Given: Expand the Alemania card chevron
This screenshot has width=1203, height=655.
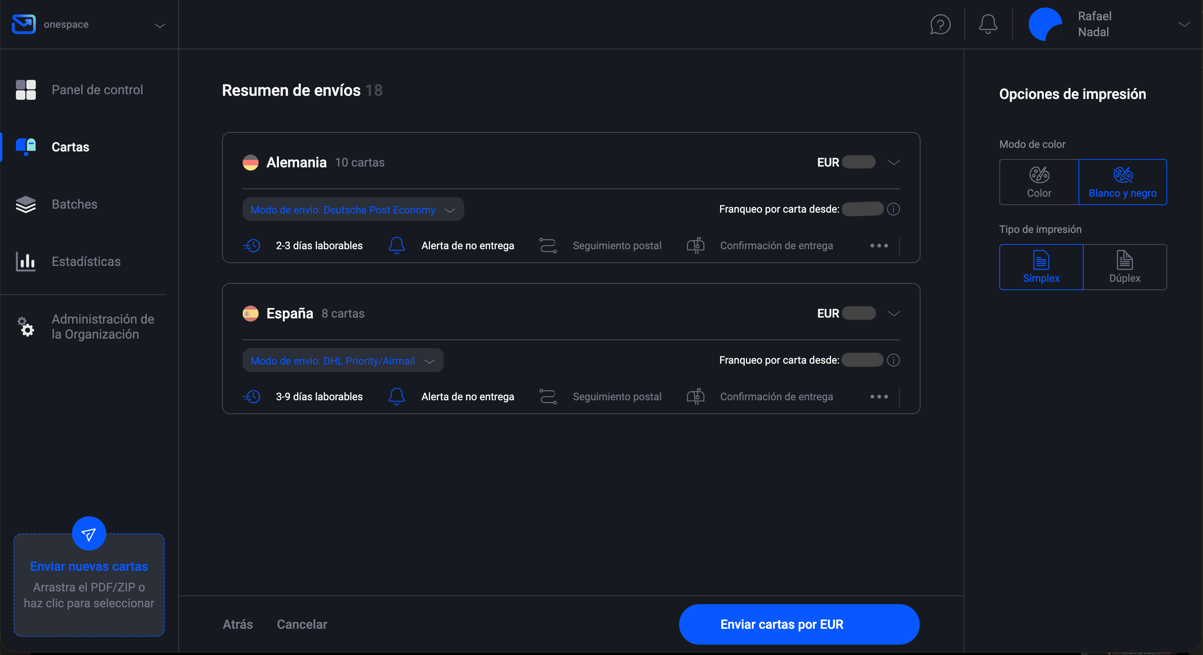Looking at the screenshot, I should 893,162.
